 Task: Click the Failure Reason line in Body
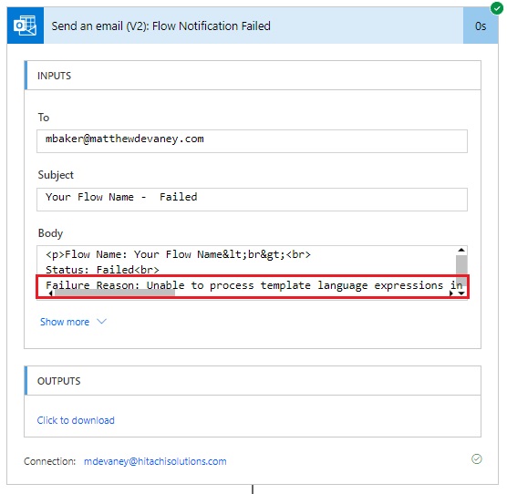coord(253,285)
